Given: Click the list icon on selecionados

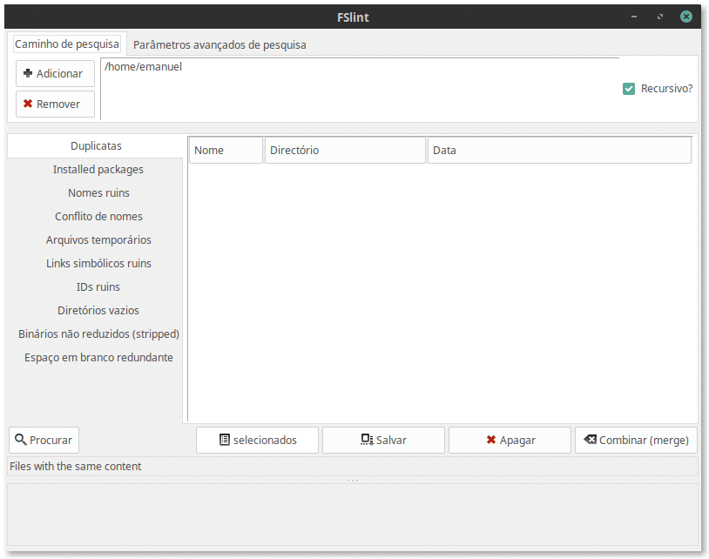Looking at the screenshot, I should [x=224, y=440].
